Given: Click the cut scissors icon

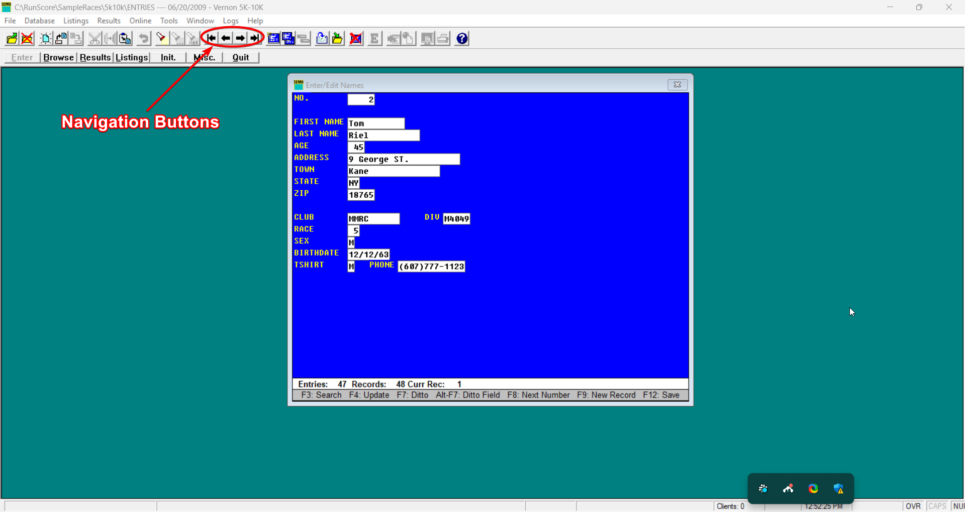Looking at the screenshot, I should (94, 39).
